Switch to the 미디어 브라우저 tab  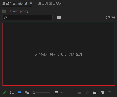point(50,4)
